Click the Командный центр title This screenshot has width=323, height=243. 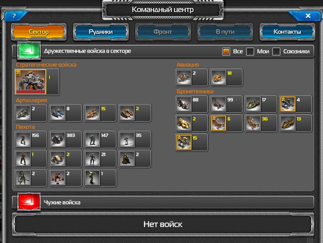tap(163, 9)
